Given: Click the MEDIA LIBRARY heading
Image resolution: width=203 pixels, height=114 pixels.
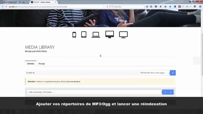Looking at the screenshot, I should click(40, 47).
